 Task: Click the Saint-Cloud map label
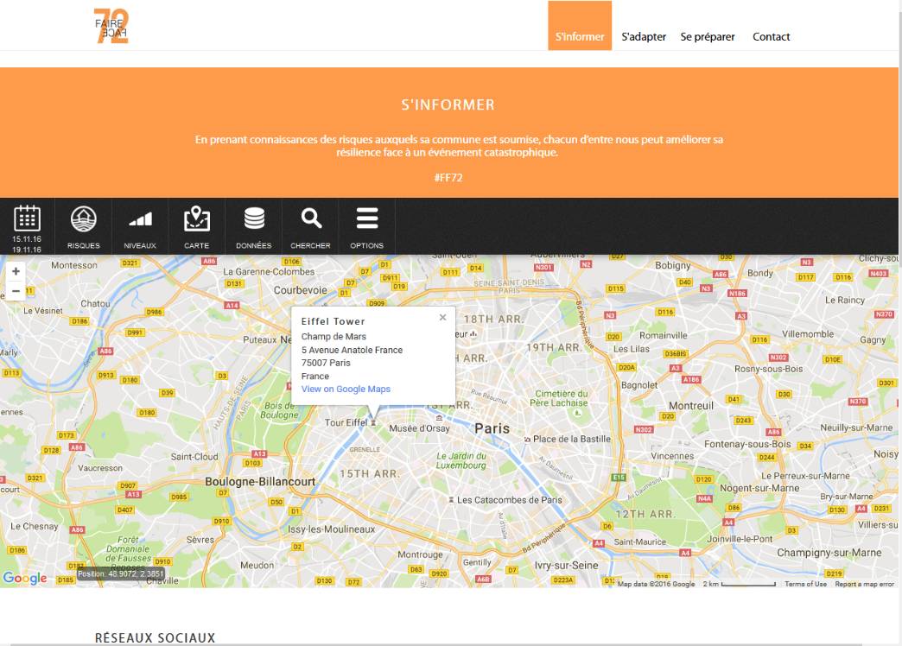coord(194,457)
